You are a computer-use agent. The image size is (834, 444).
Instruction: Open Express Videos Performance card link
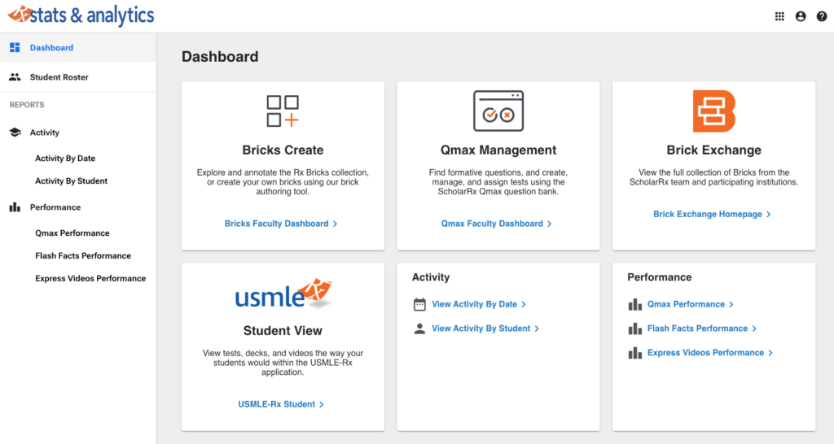(x=705, y=353)
